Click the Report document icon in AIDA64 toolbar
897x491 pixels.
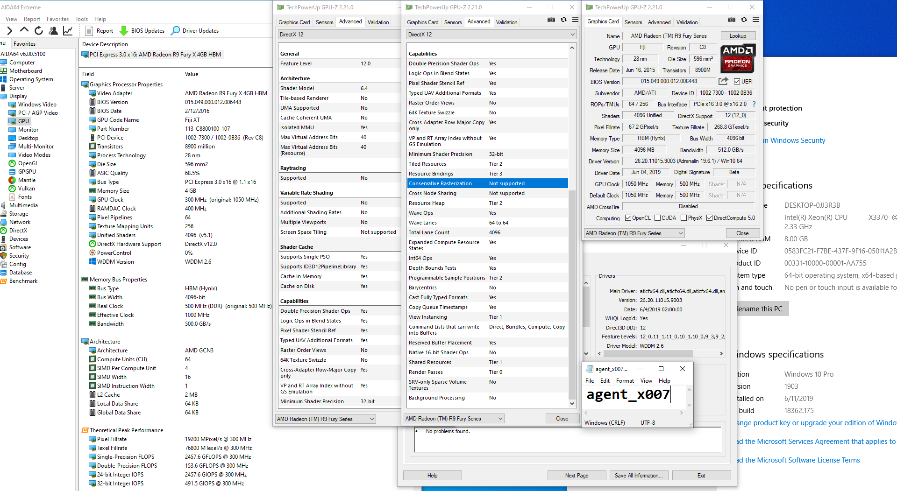click(89, 31)
